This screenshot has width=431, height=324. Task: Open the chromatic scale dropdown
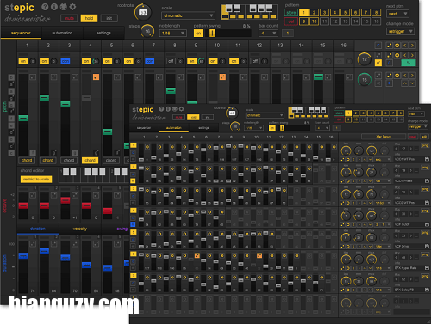[x=188, y=15]
